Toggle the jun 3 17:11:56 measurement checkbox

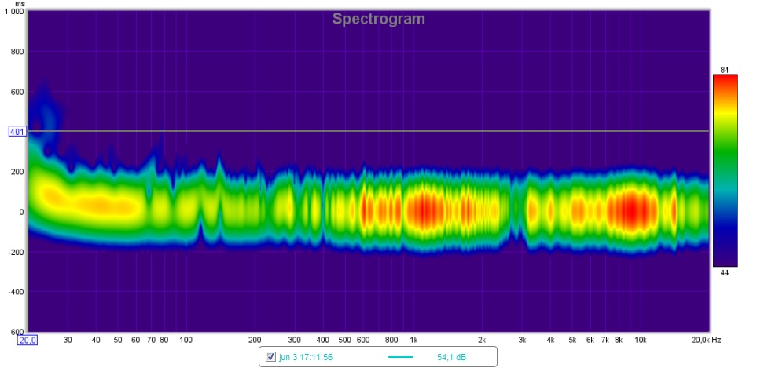tap(271, 357)
